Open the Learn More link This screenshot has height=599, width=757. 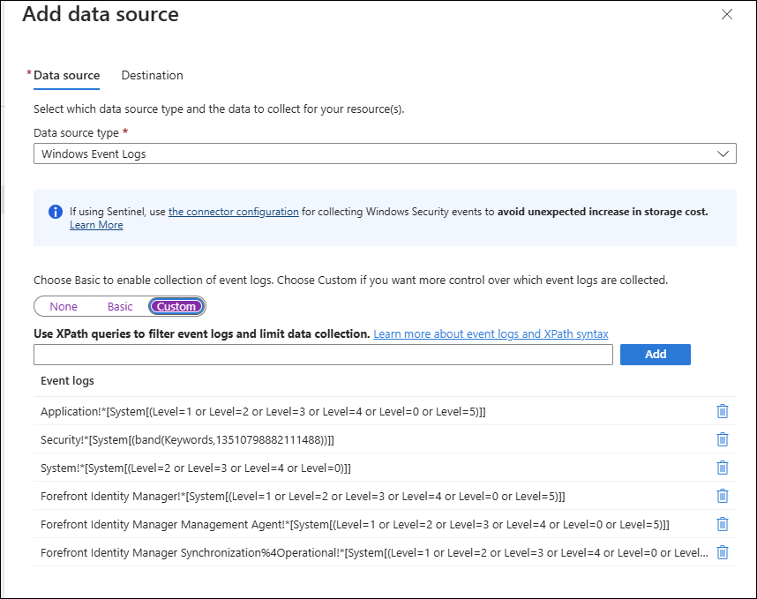click(x=96, y=225)
